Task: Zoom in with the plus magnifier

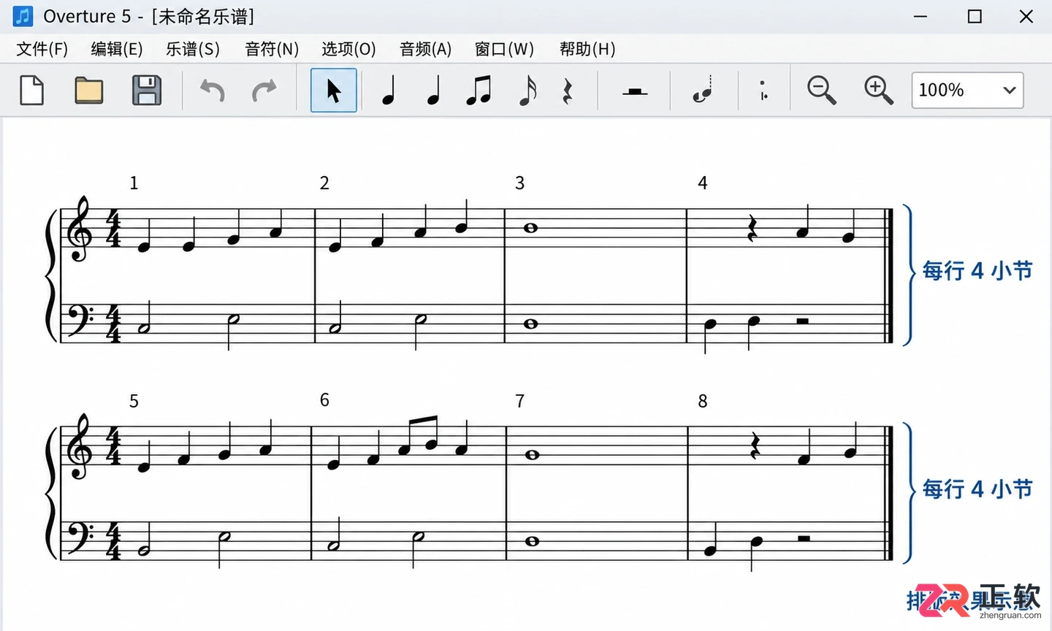Action: coord(879,91)
